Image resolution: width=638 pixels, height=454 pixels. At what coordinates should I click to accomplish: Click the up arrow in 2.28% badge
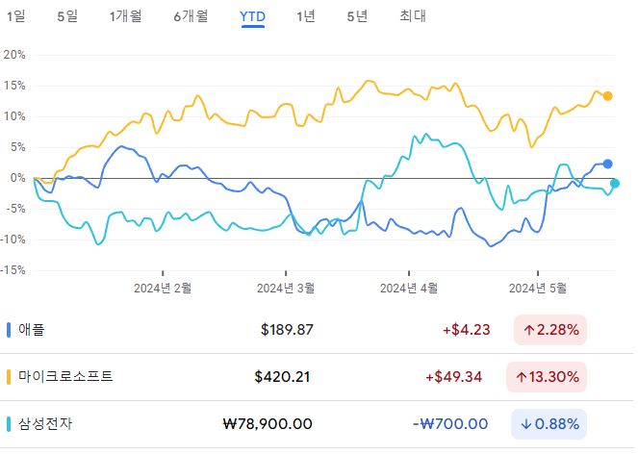click(x=528, y=330)
